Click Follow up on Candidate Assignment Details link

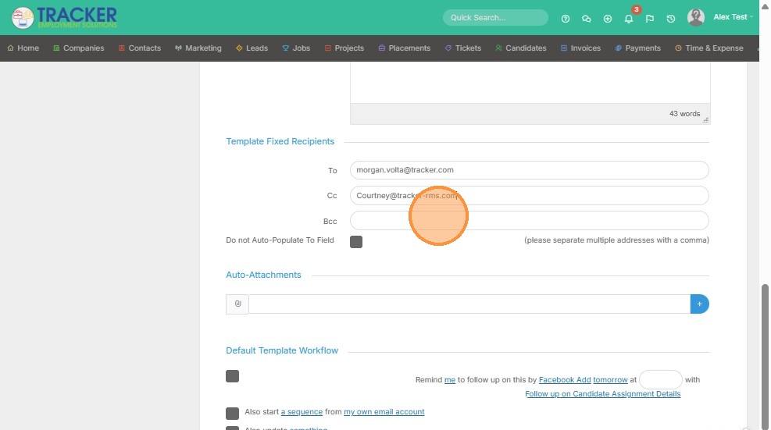[602, 394]
